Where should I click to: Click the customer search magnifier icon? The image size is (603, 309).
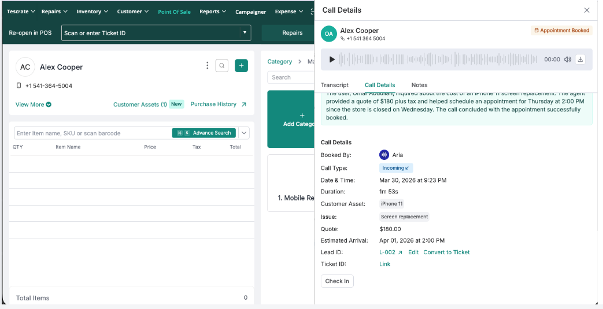[222, 66]
